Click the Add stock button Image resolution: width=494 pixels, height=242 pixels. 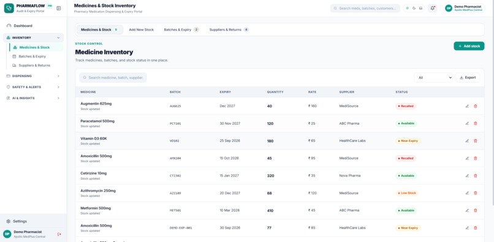469,46
